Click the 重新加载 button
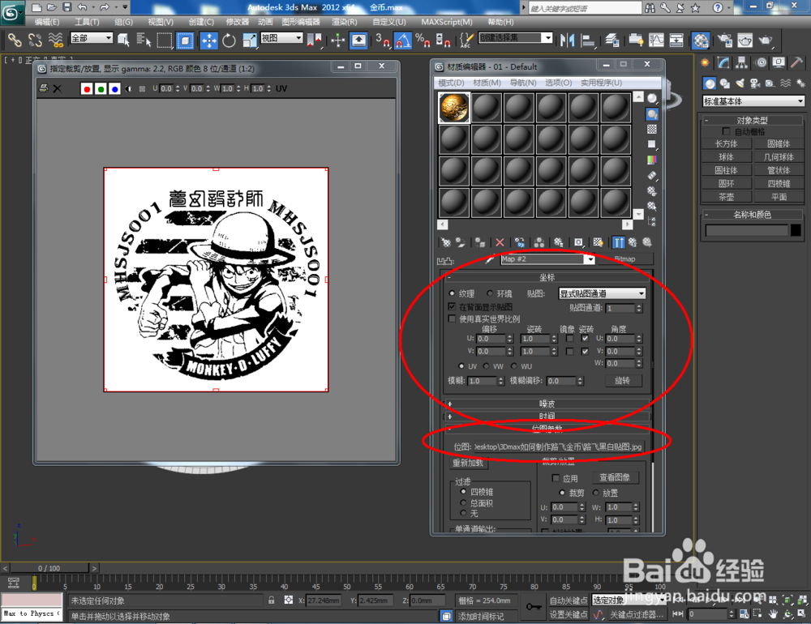Viewport: 811px width, 624px height. (x=468, y=463)
